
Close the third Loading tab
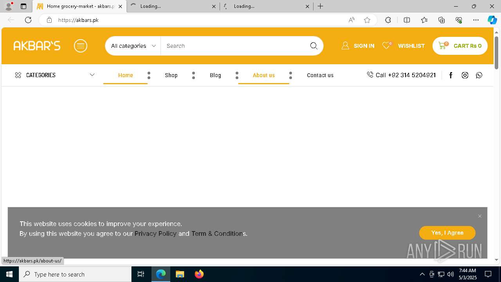tap(307, 6)
